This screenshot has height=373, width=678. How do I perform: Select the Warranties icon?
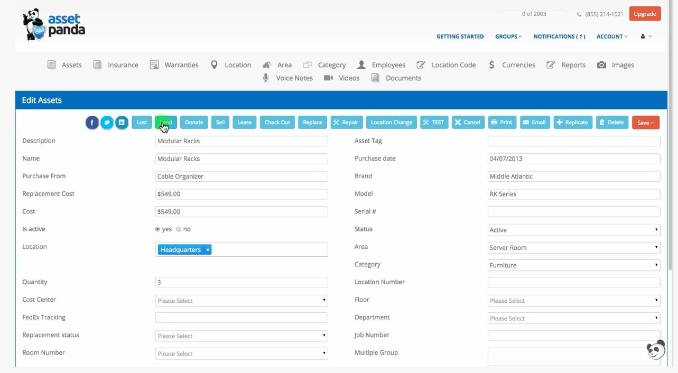(x=154, y=64)
